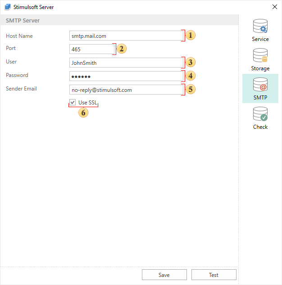
Task: Click the Password input field
Action: click(x=126, y=76)
